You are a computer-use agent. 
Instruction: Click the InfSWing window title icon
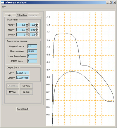[x=2, y=3]
